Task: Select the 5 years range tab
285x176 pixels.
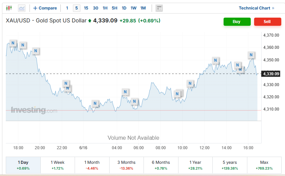Action: tap(230, 165)
